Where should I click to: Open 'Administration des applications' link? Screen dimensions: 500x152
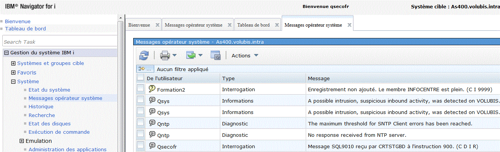(x=68, y=149)
